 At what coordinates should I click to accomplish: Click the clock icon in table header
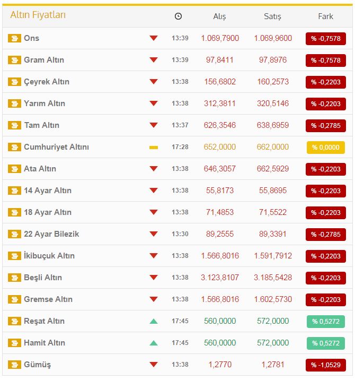click(x=178, y=16)
